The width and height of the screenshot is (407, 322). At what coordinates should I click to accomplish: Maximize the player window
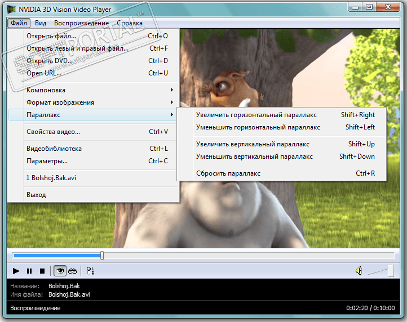pos(369,7)
